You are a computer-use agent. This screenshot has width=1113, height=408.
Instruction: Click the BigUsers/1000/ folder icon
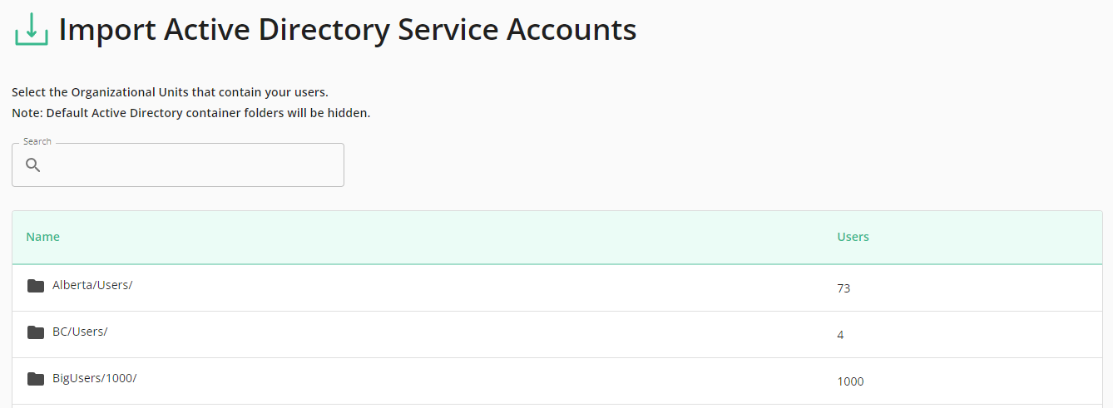tap(36, 379)
